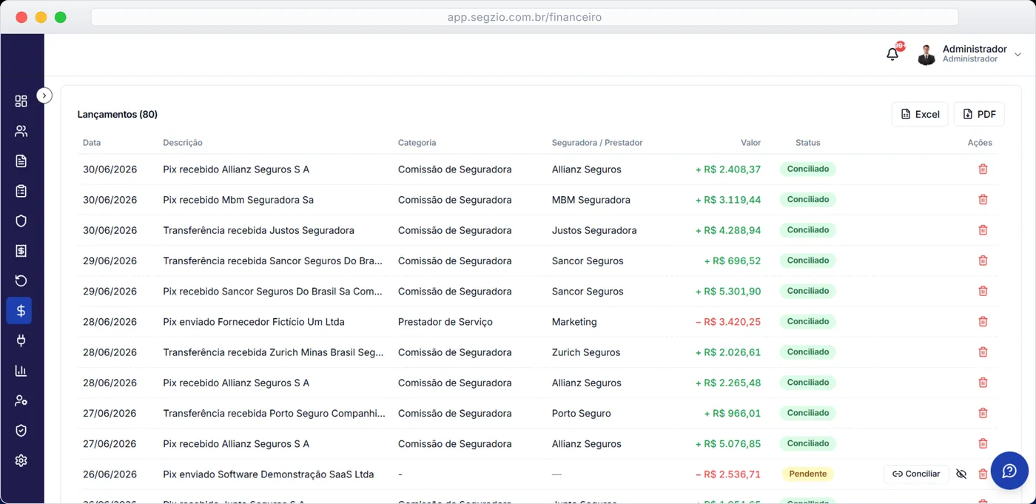Click the Administrador avatar picture
This screenshot has width=1036, height=504.
coord(926,54)
